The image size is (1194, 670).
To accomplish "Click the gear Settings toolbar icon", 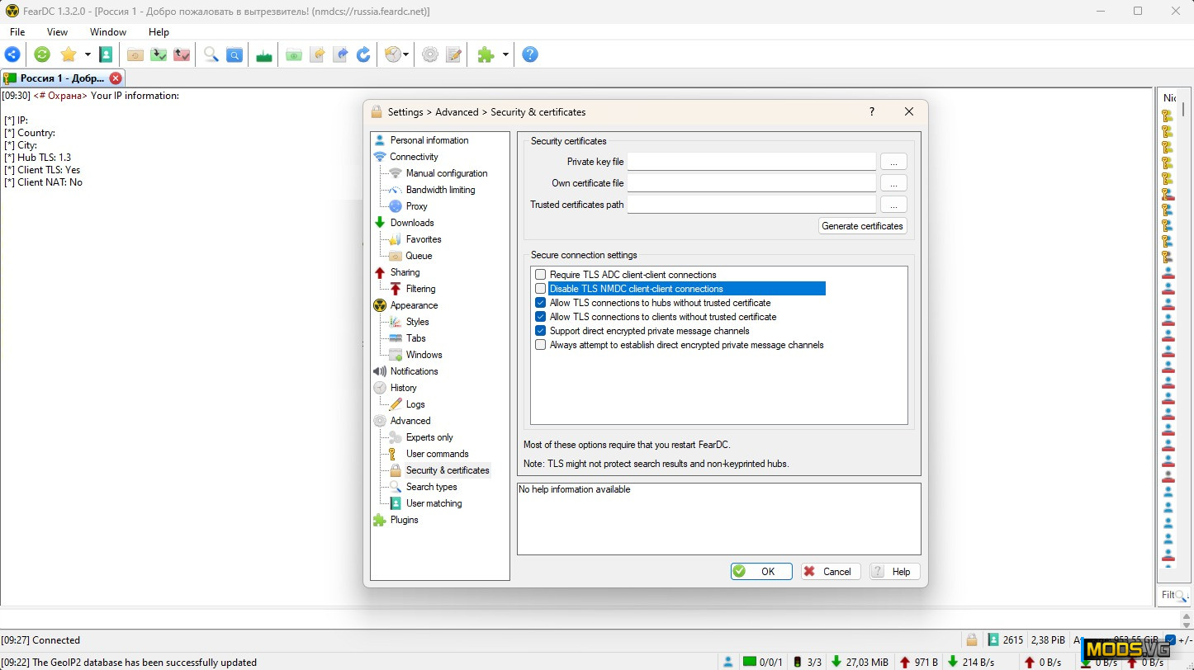I will point(430,54).
